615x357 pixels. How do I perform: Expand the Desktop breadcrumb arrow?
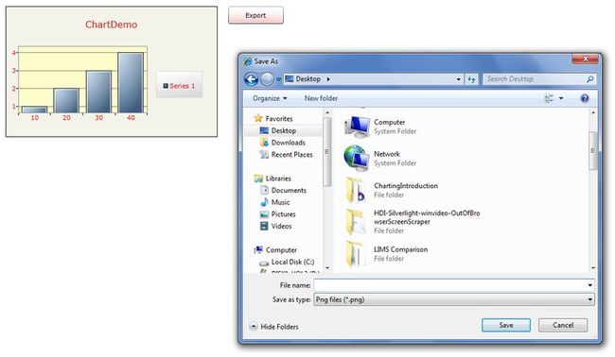tap(328, 79)
